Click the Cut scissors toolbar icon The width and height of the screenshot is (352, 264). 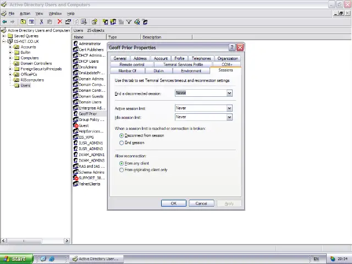pyautogui.click(x=41, y=22)
